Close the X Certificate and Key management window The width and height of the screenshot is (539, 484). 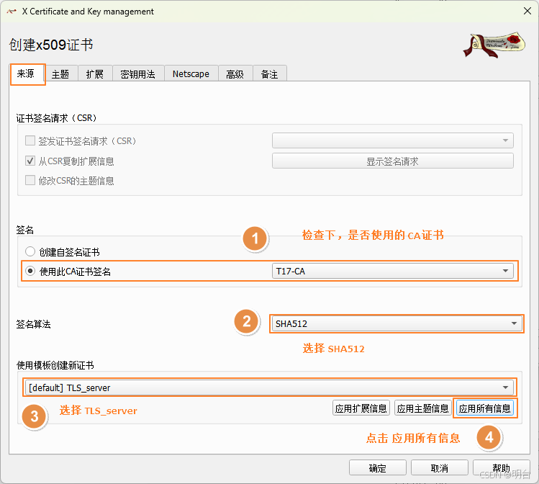point(527,11)
